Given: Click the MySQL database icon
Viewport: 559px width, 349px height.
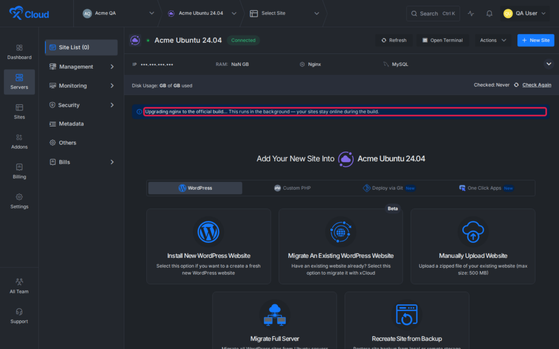Looking at the screenshot, I should (x=386, y=64).
